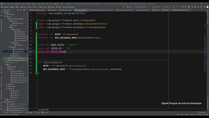
Task: Click the Make Project hammer icon
Action: (123, 7)
